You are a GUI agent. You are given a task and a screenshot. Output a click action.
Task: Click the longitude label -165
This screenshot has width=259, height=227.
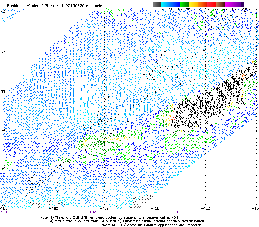tap(4, 208)
